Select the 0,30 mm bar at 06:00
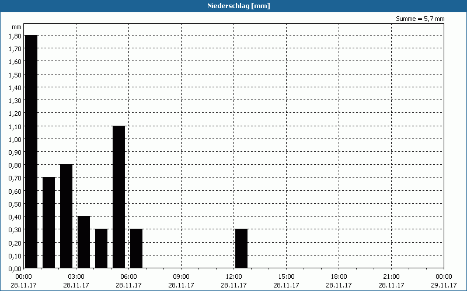 click(x=137, y=249)
